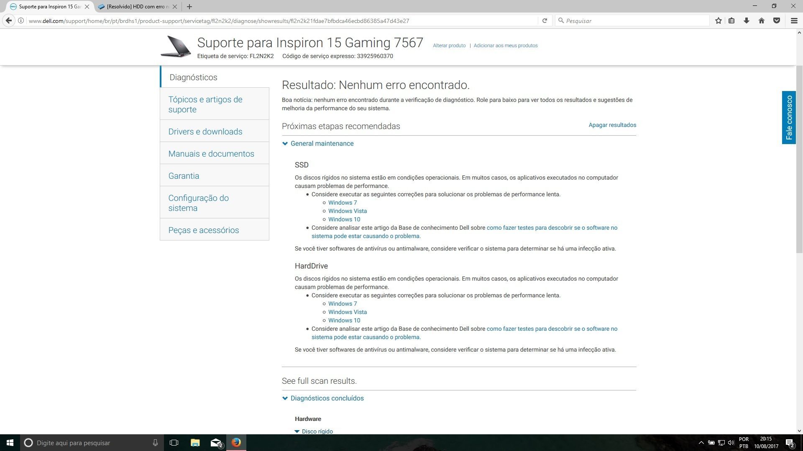Show hidden system tray icons
803x451 pixels.
[701, 443]
